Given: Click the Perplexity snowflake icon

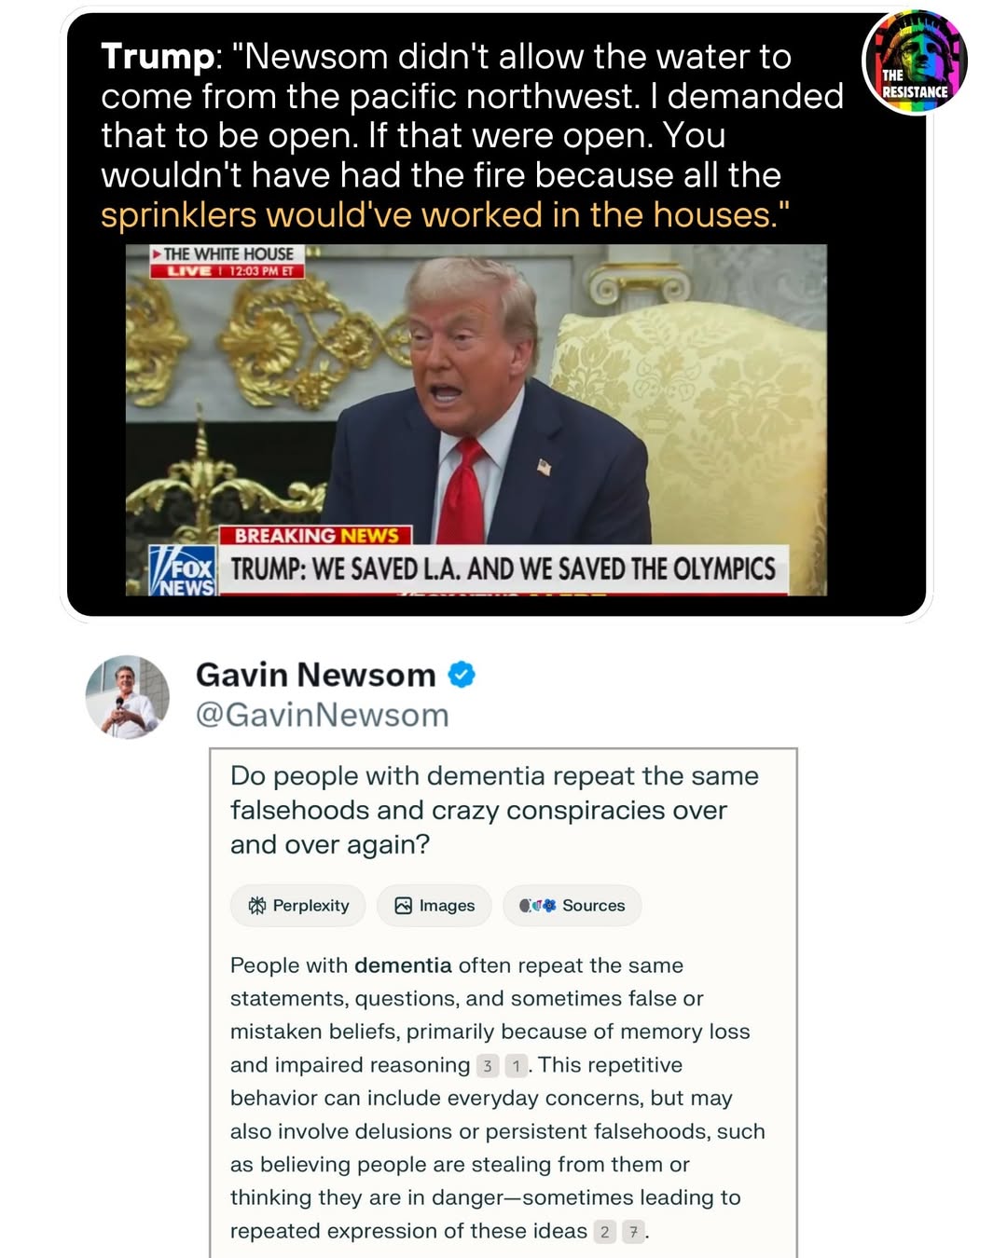Looking at the screenshot, I should (256, 905).
